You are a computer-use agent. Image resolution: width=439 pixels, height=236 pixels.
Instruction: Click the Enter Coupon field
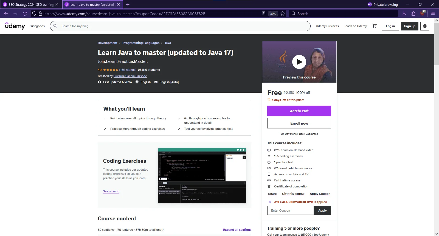pos(290,210)
